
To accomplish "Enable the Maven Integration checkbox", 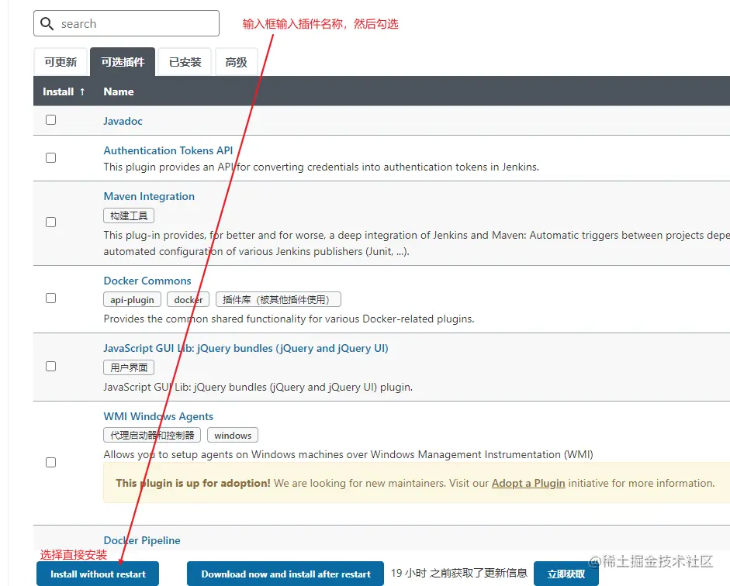I will tap(50, 222).
